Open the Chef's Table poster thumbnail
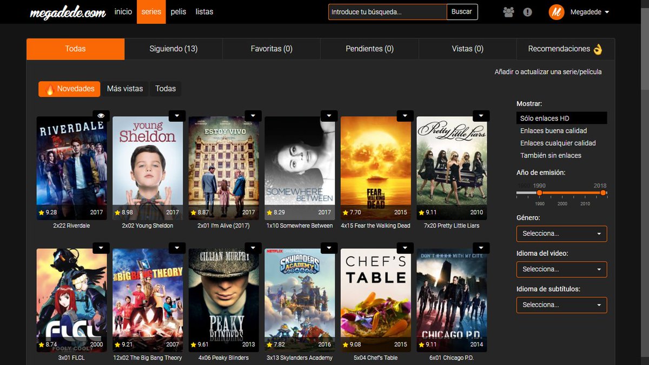The image size is (649, 365). pyautogui.click(x=376, y=300)
